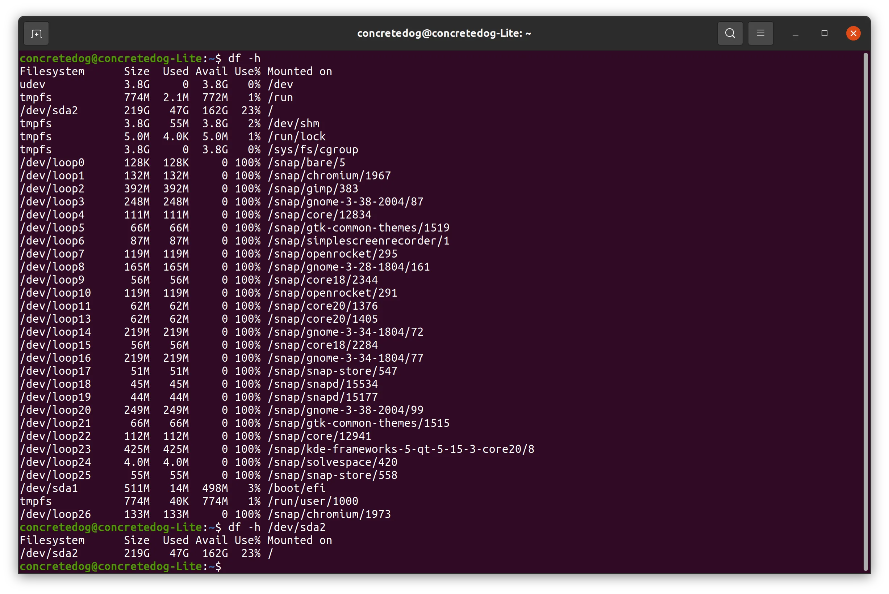The height and width of the screenshot is (594, 889).
Task: Close the terminal window
Action: (853, 33)
